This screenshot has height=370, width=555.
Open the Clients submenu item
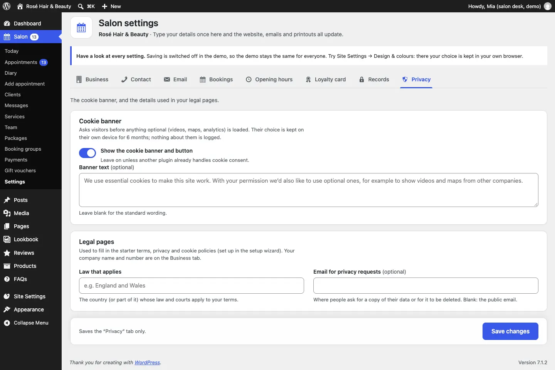tap(31, 94)
